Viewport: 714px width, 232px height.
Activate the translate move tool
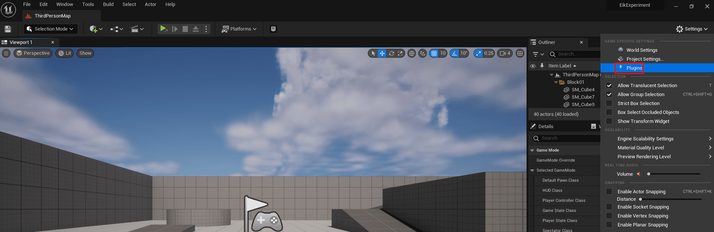pyautogui.click(x=382, y=53)
